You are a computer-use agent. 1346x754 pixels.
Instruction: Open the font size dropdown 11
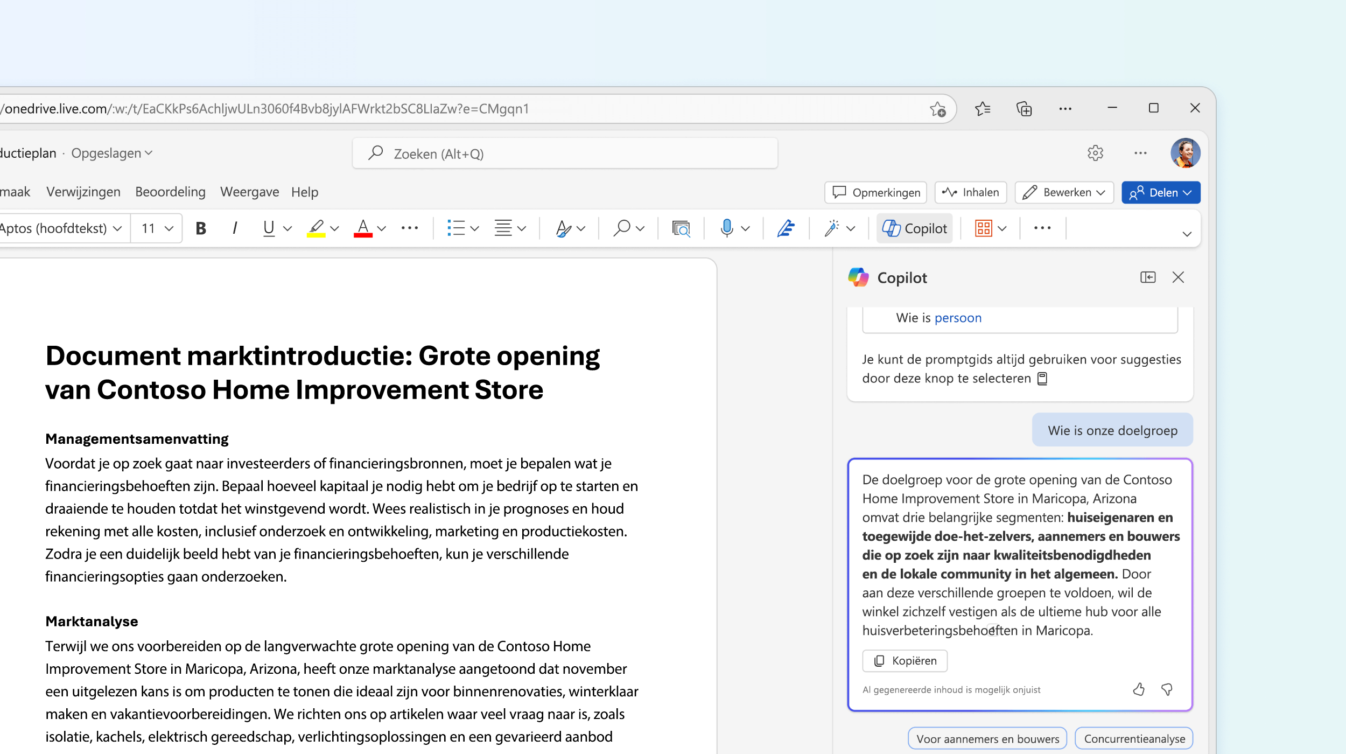tap(157, 228)
